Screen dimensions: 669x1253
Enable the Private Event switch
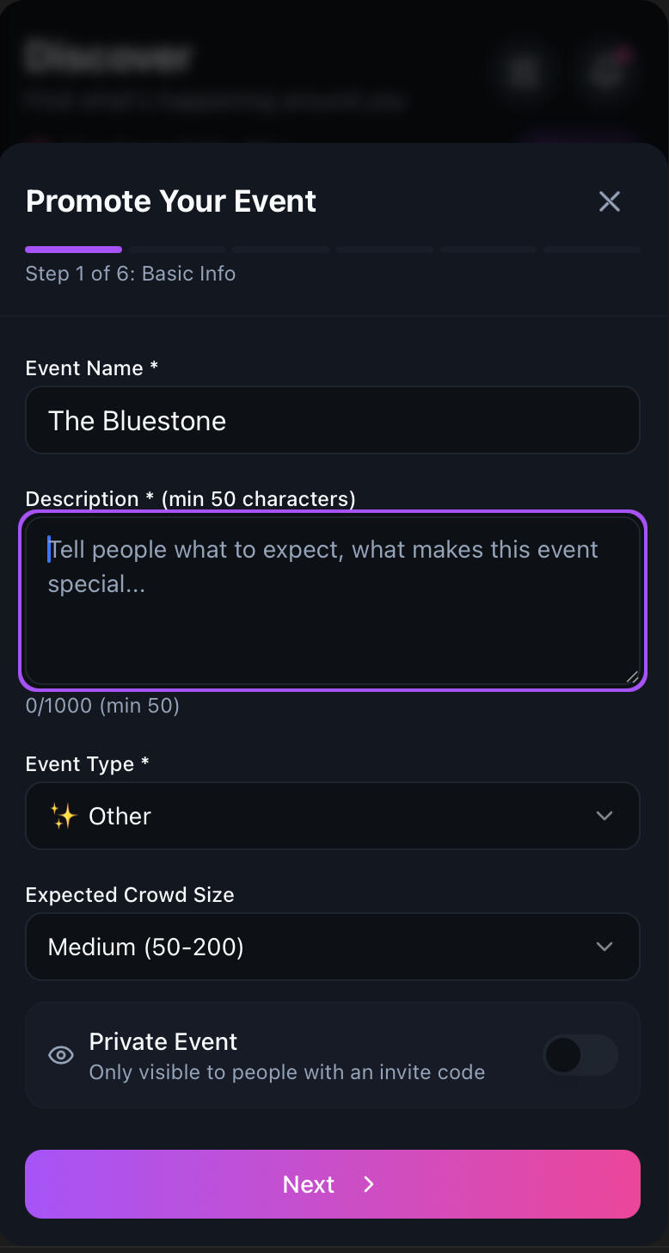click(580, 1055)
